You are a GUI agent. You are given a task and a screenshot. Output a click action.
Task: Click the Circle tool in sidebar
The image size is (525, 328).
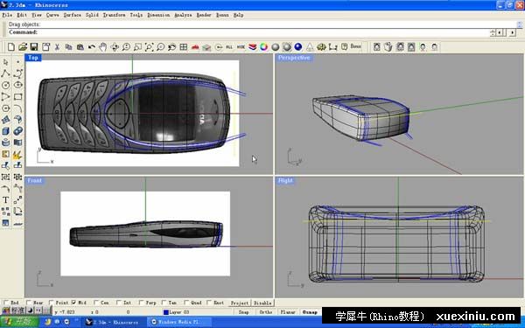[x=6, y=85]
